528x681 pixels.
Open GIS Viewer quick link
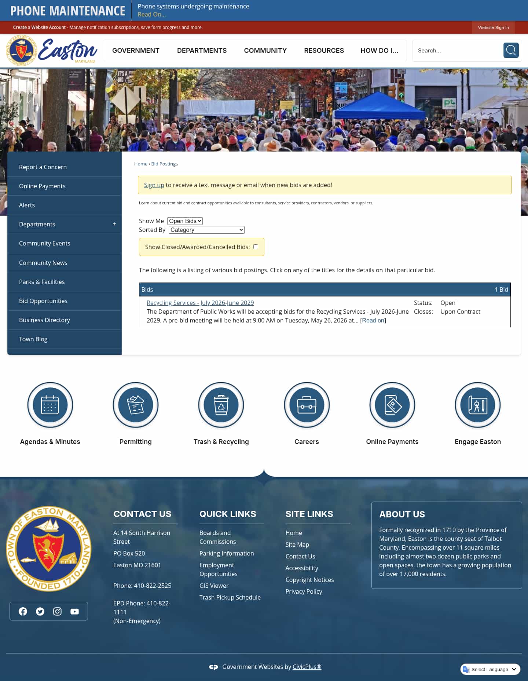coord(214,586)
